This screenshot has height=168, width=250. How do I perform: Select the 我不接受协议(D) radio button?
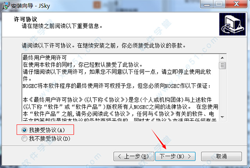click(x=25, y=138)
